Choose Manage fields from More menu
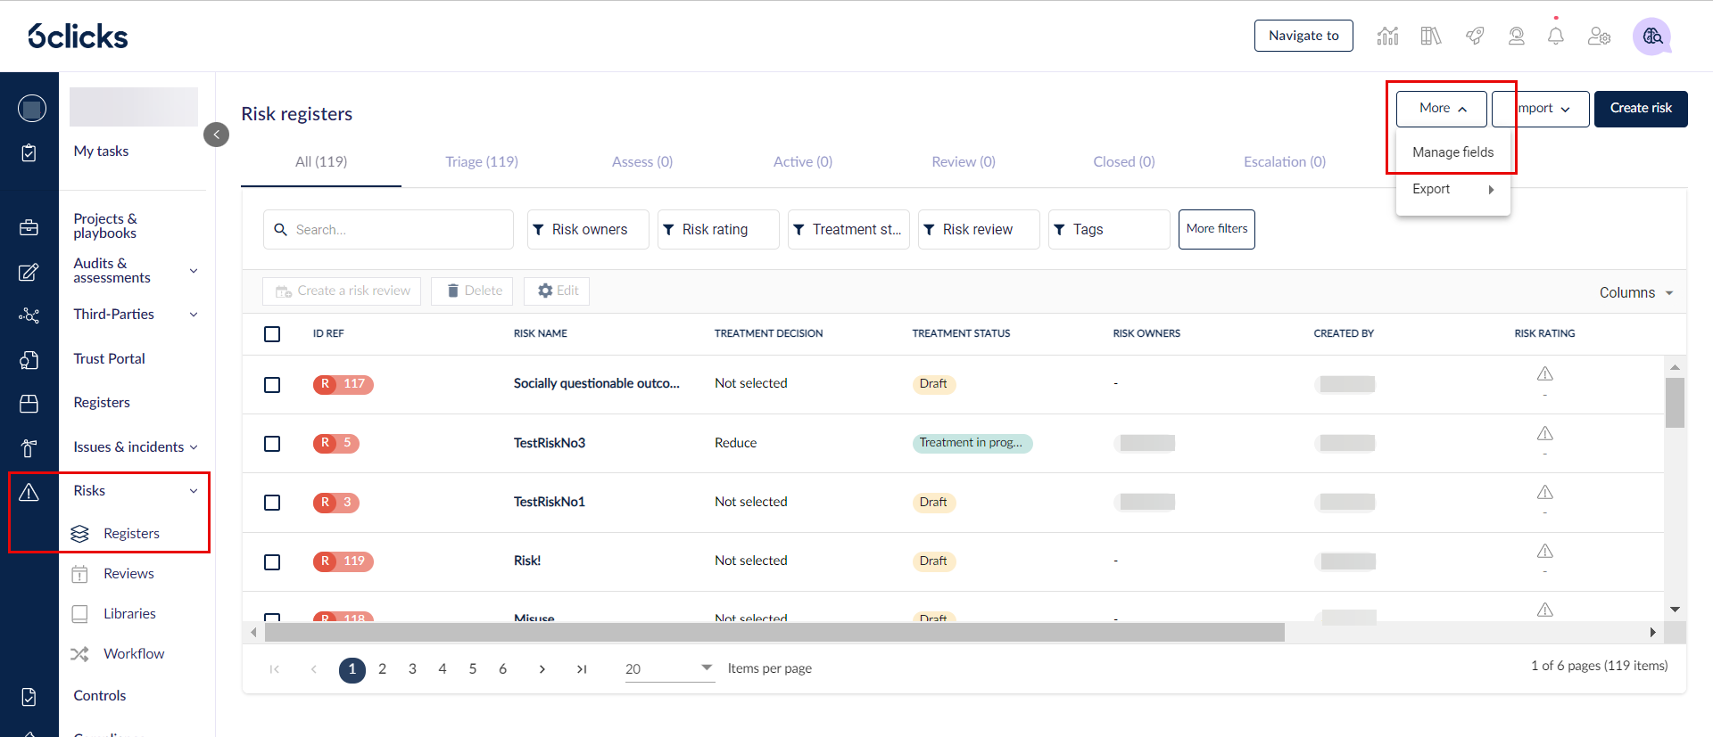The height and width of the screenshot is (737, 1713). pyautogui.click(x=1452, y=152)
